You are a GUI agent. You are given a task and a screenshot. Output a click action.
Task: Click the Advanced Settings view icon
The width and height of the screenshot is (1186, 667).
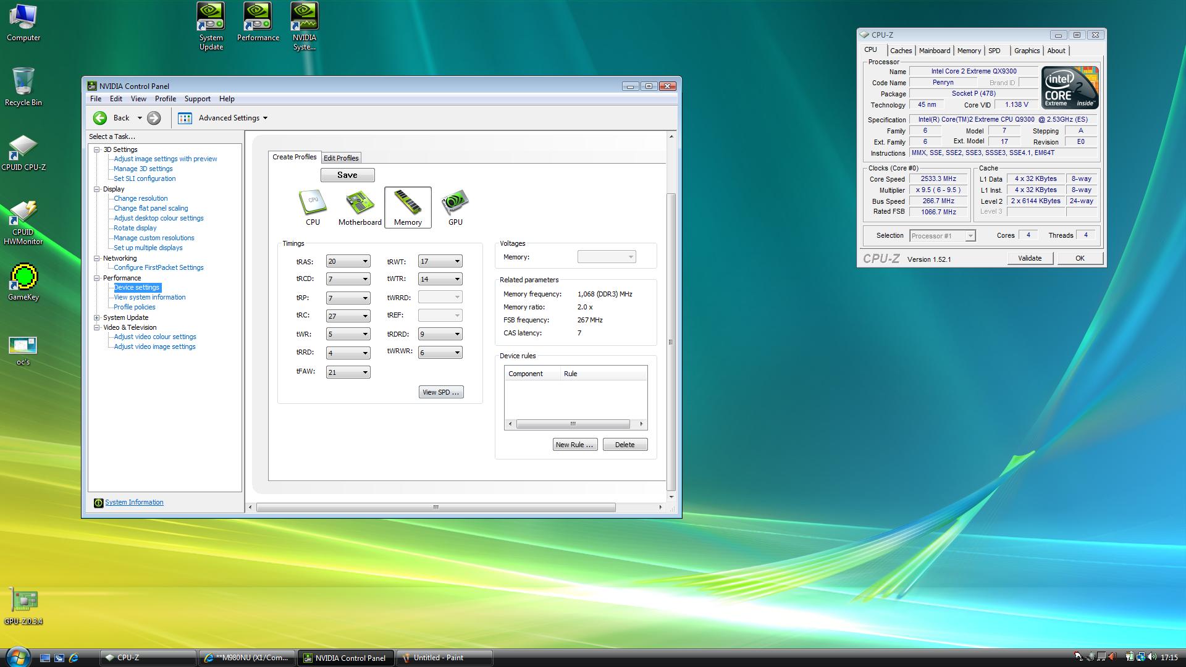pos(185,118)
